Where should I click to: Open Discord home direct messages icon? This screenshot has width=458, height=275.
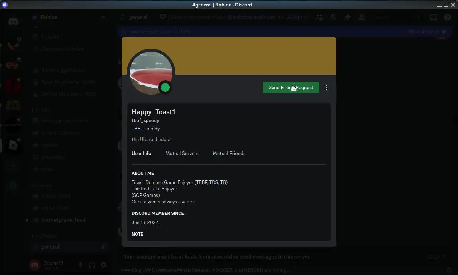click(x=13, y=21)
